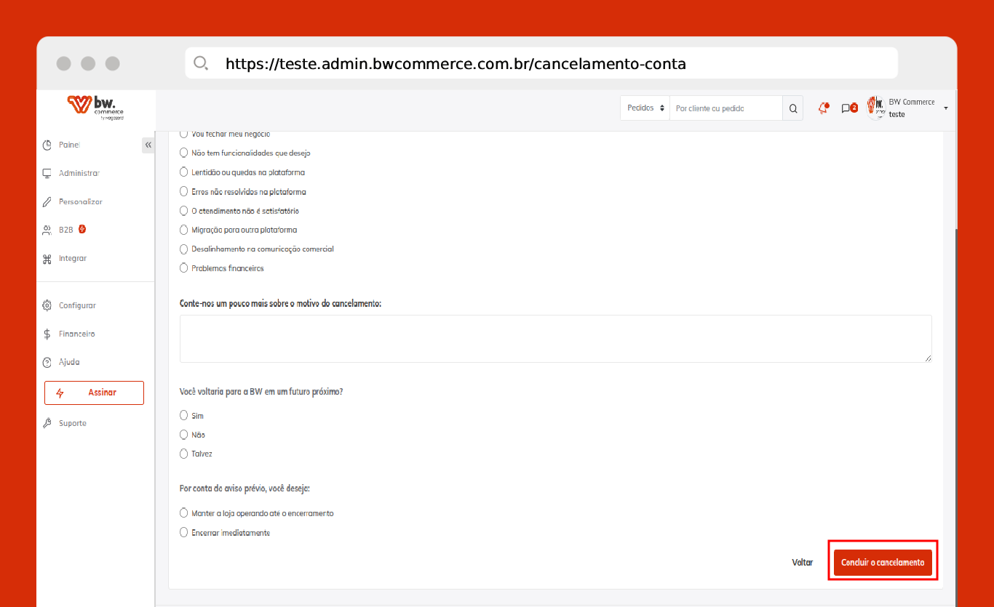Choose 'Encerrar imediatamente' radio option

pyautogui.click(x=184, y=533)
